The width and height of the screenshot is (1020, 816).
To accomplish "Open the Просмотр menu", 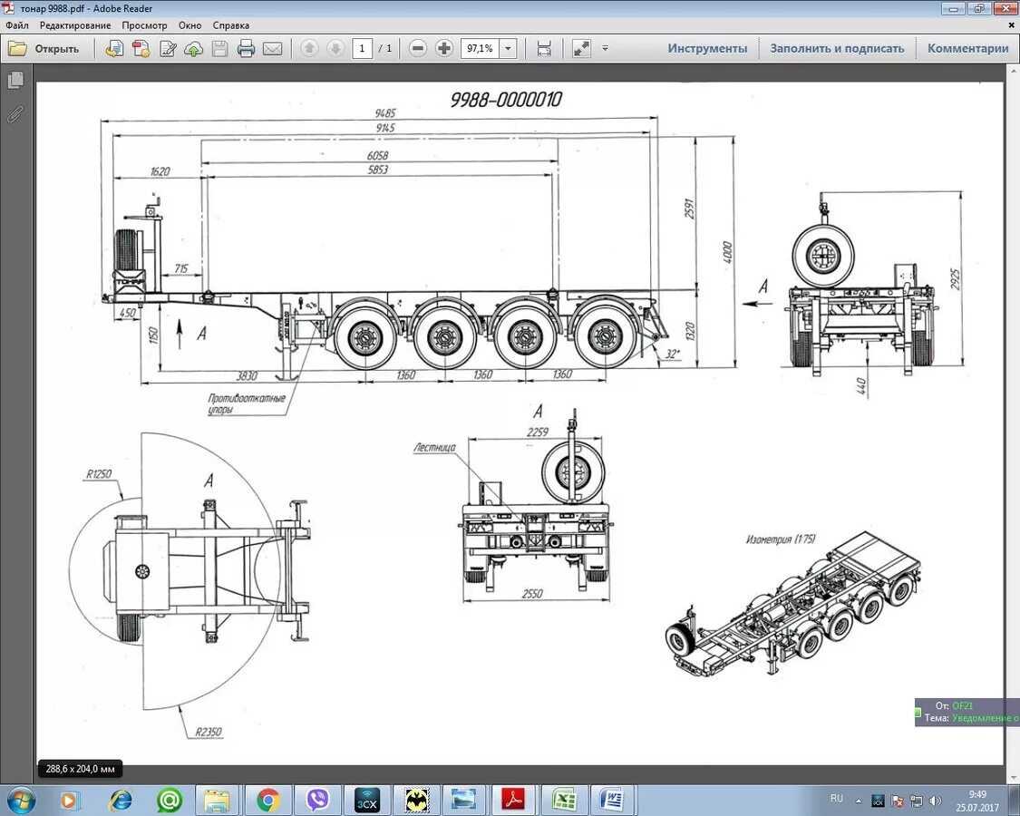I will pos(144,25).
